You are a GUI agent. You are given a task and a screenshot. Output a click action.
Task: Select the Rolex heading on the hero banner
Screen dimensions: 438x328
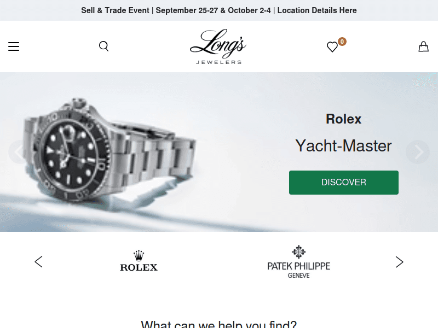coord(344,119)
